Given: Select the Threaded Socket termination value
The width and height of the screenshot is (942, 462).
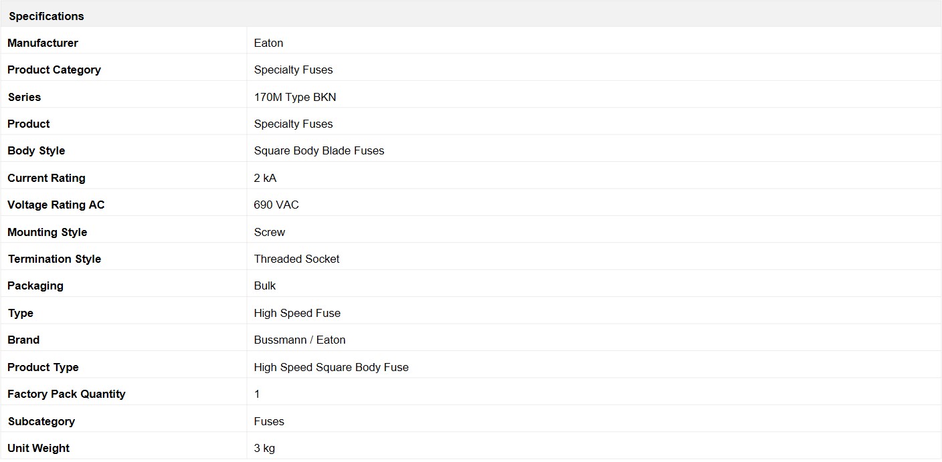Looking at the screenshot, I should click(x=296, y=259).
